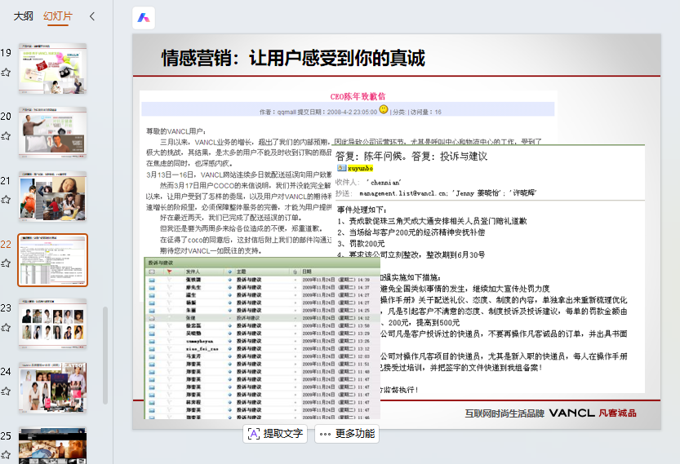The image size is (680, 464).
Task: Open slide 19 thumbnail
Action: pyautogui.click(x=52, y=68)
